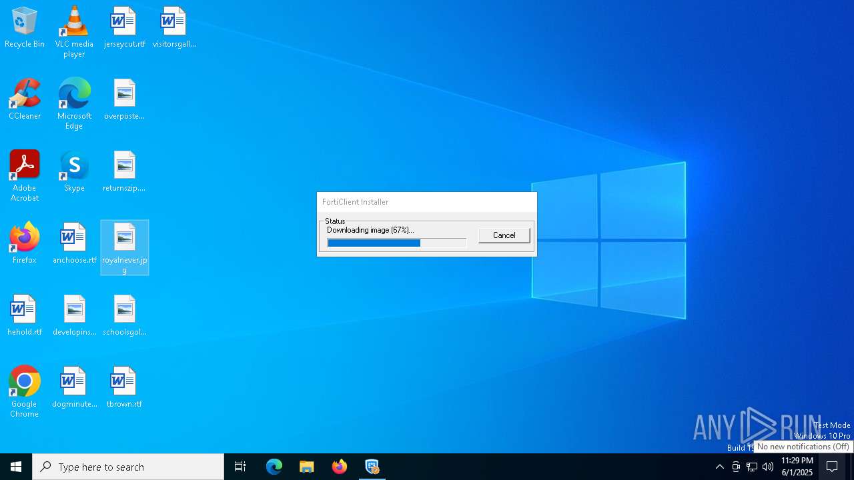
Task: Select the tbrown.rtf document icon
Action: [x=124, y=388]
